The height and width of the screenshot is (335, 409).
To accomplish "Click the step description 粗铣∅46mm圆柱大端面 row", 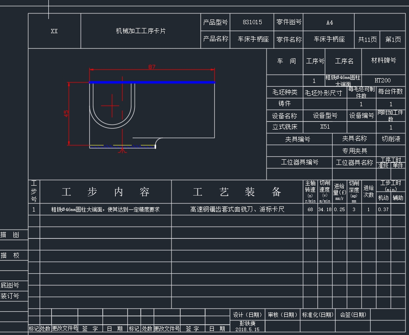I will coord(105,209).
